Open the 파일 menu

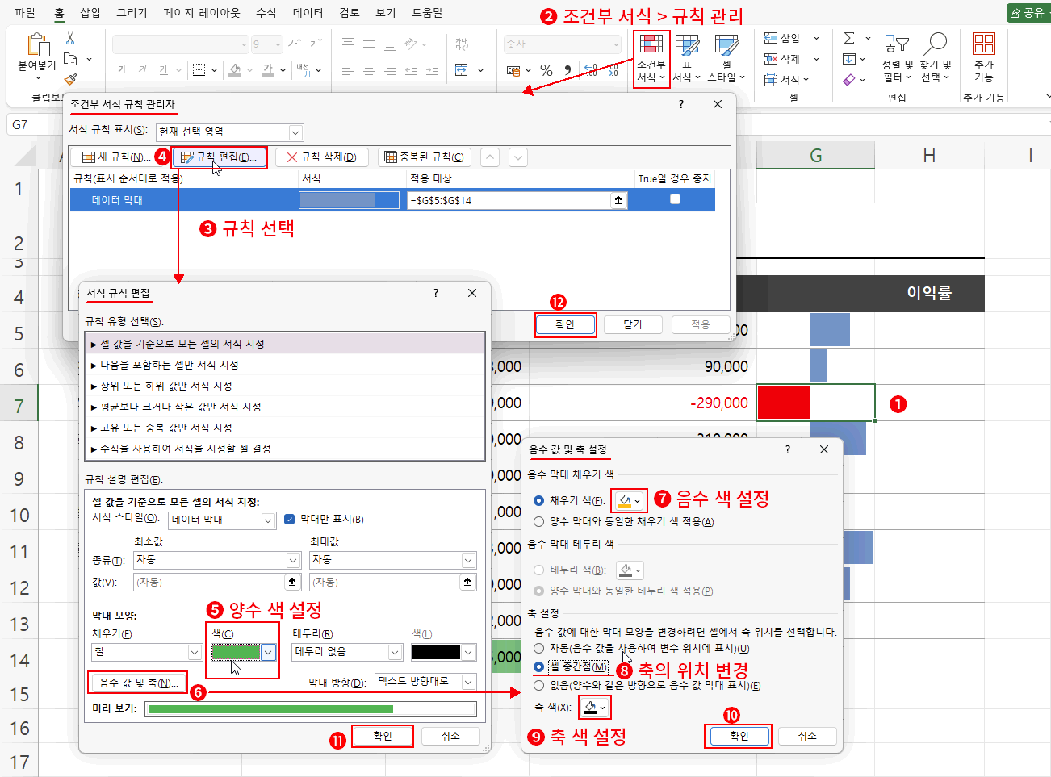tap(25, 13)
